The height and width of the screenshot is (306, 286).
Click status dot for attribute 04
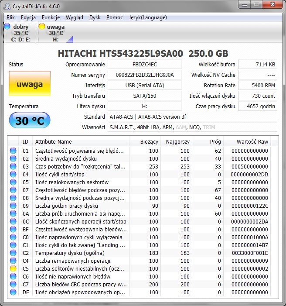[x=13, y=174]
